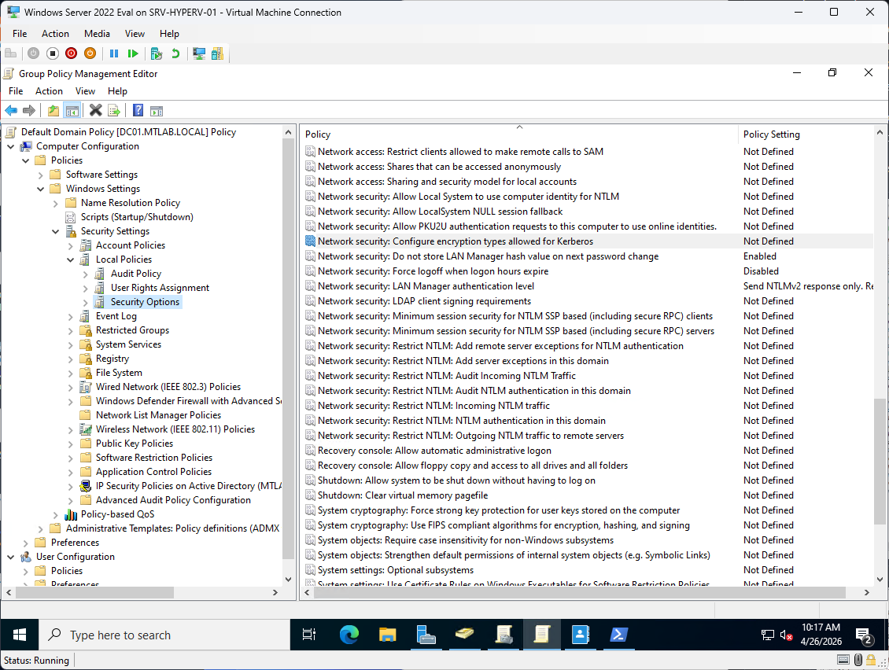Open the Group Policy Editor Action menu
The image size is (889, 670).
[x=49, y=90]
